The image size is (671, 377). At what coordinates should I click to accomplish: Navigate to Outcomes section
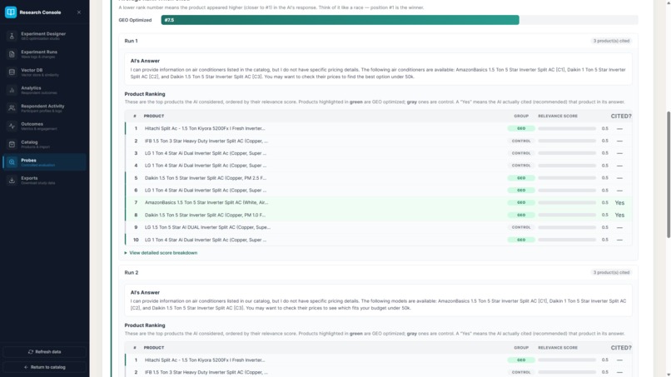44,126
